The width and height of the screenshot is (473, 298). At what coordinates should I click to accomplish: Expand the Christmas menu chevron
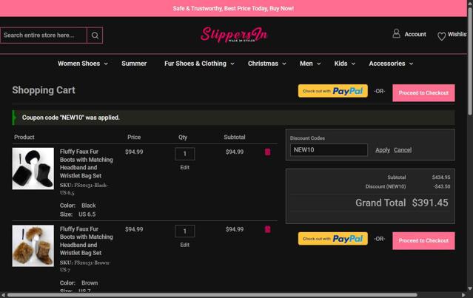[284, 64]
